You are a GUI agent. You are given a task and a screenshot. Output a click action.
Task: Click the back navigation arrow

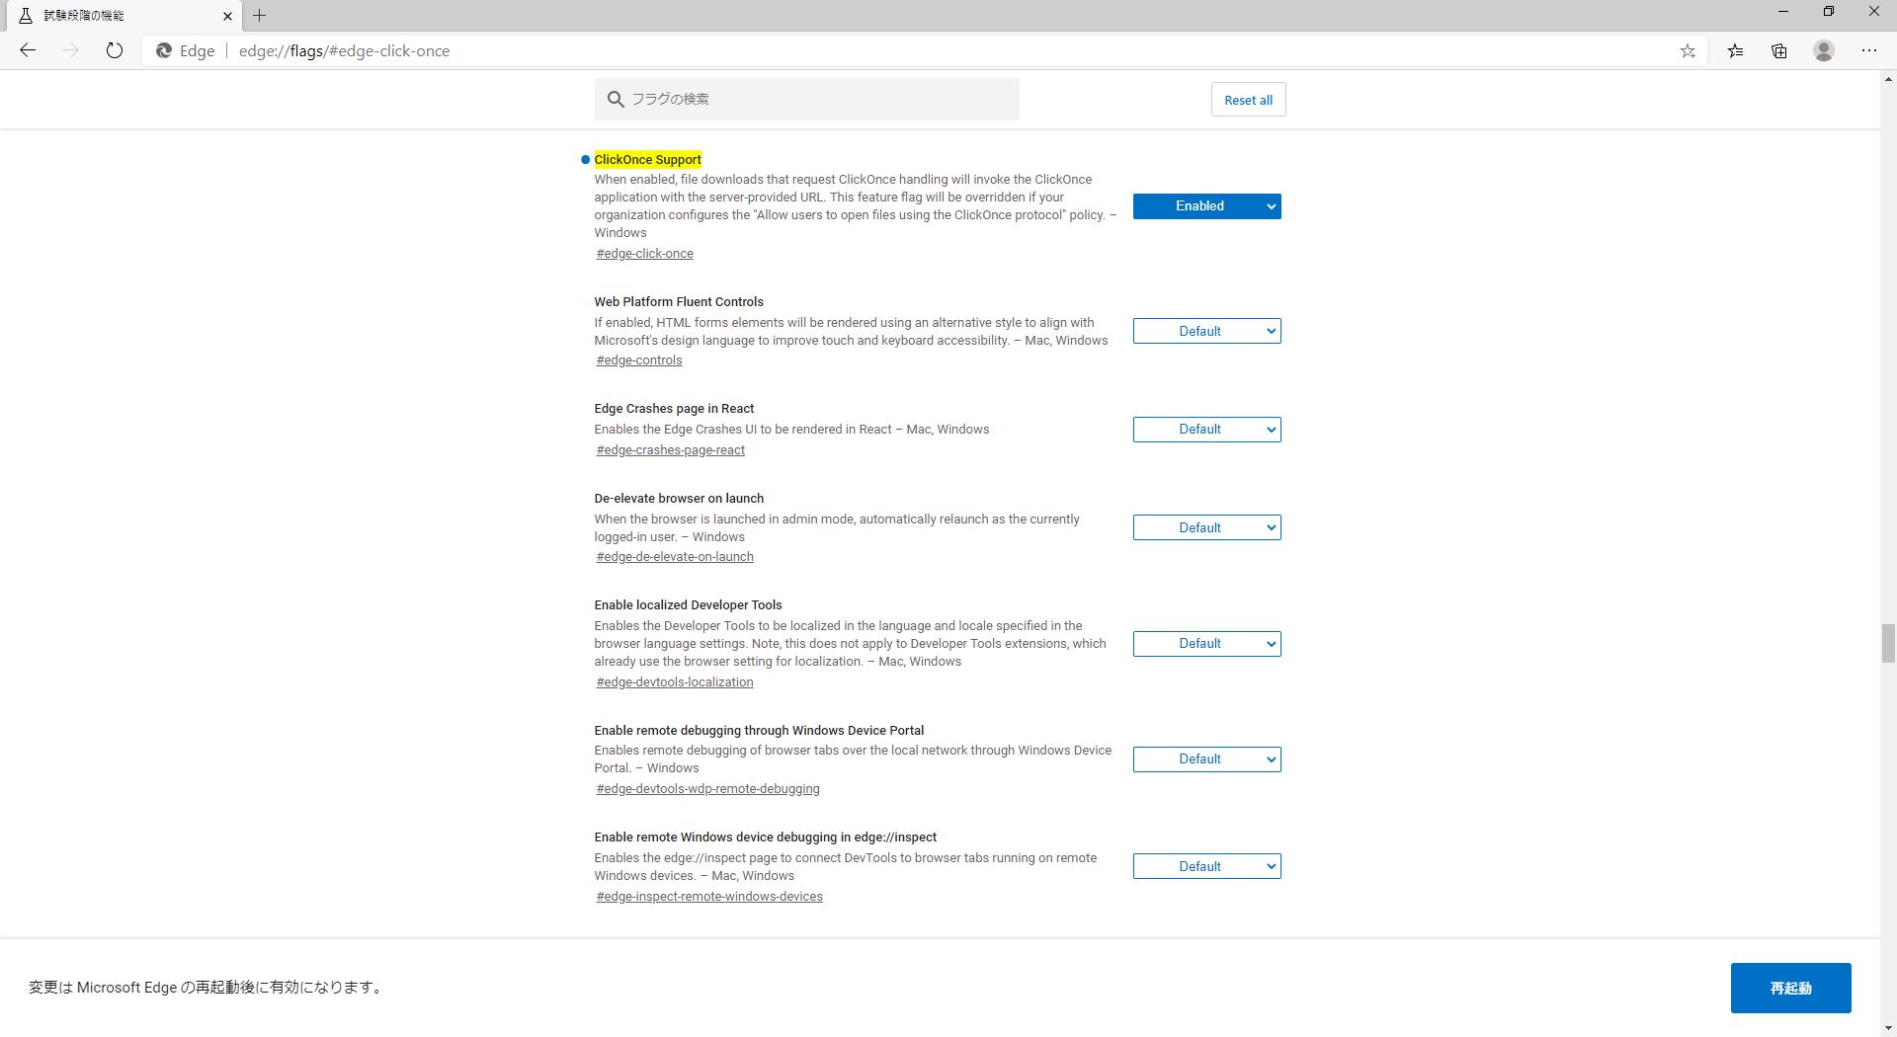pos(27,50)
